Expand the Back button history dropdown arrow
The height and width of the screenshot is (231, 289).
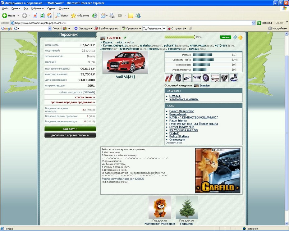[18, 16]
